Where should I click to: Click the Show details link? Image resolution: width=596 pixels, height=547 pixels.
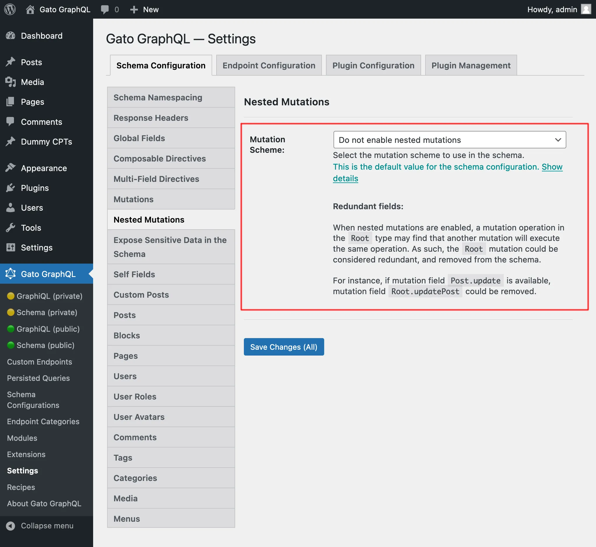pyautogui.click(x=552, y=167)
